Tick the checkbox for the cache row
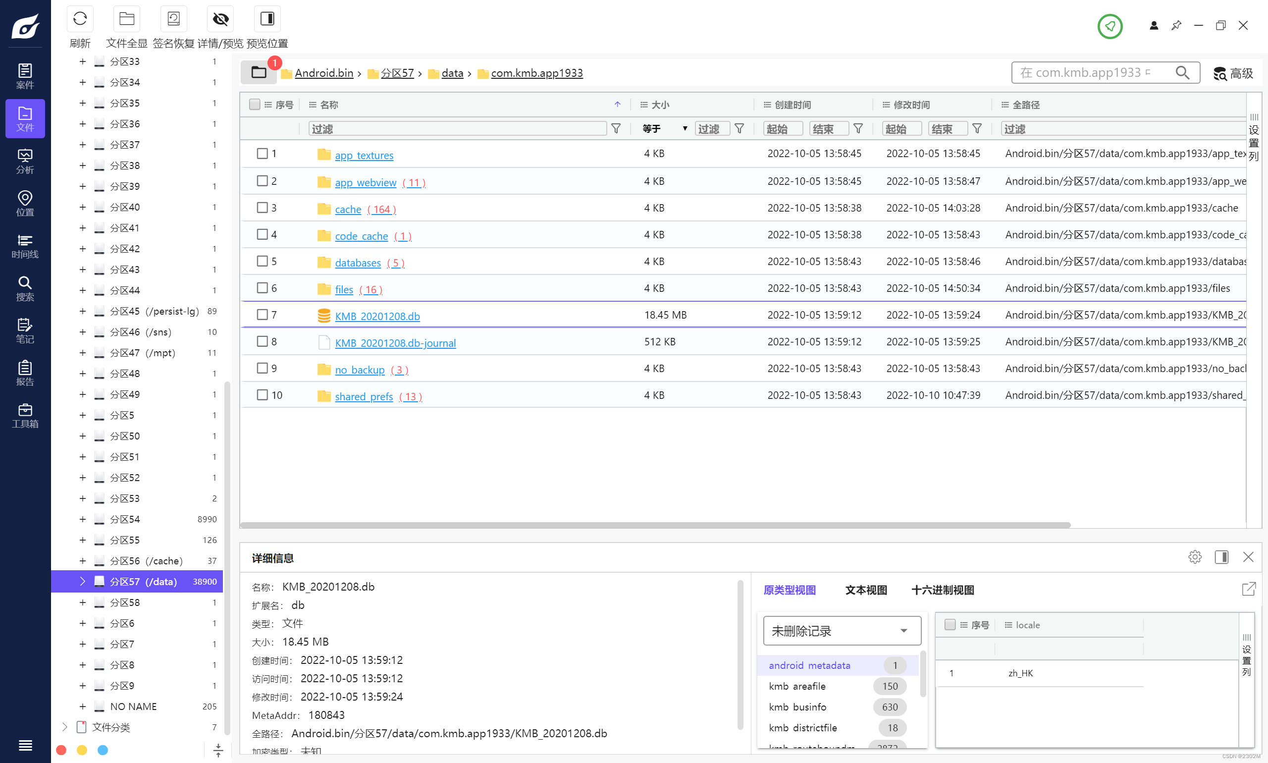This screenshot has height=763, width=1268. [262, 208]
